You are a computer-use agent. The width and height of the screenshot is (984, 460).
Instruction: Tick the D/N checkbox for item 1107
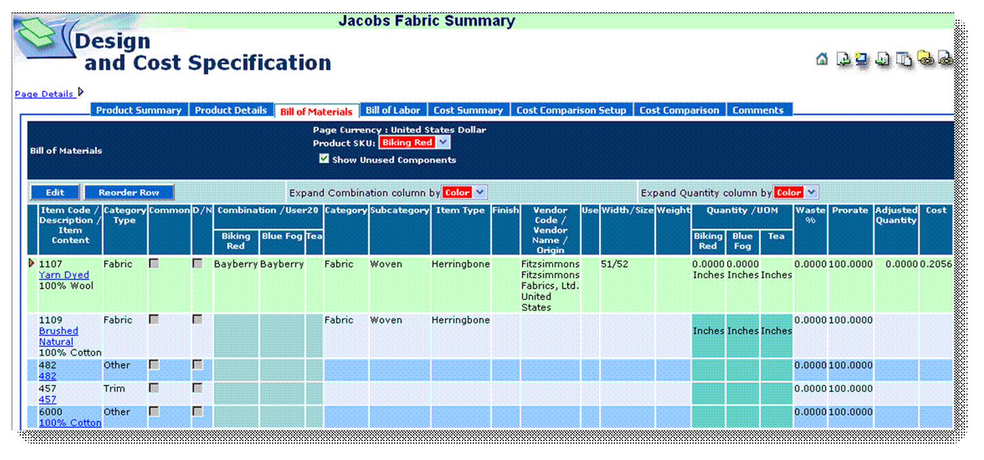tap(197, 264)
